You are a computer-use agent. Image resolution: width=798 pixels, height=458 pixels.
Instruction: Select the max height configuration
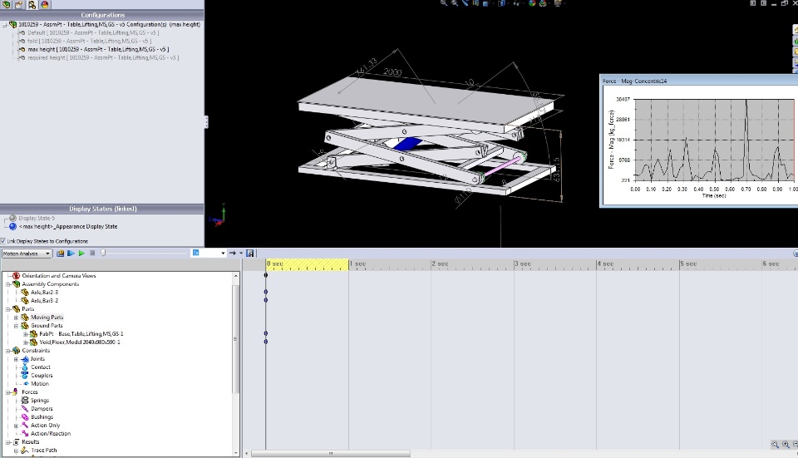tap(98, 49)
